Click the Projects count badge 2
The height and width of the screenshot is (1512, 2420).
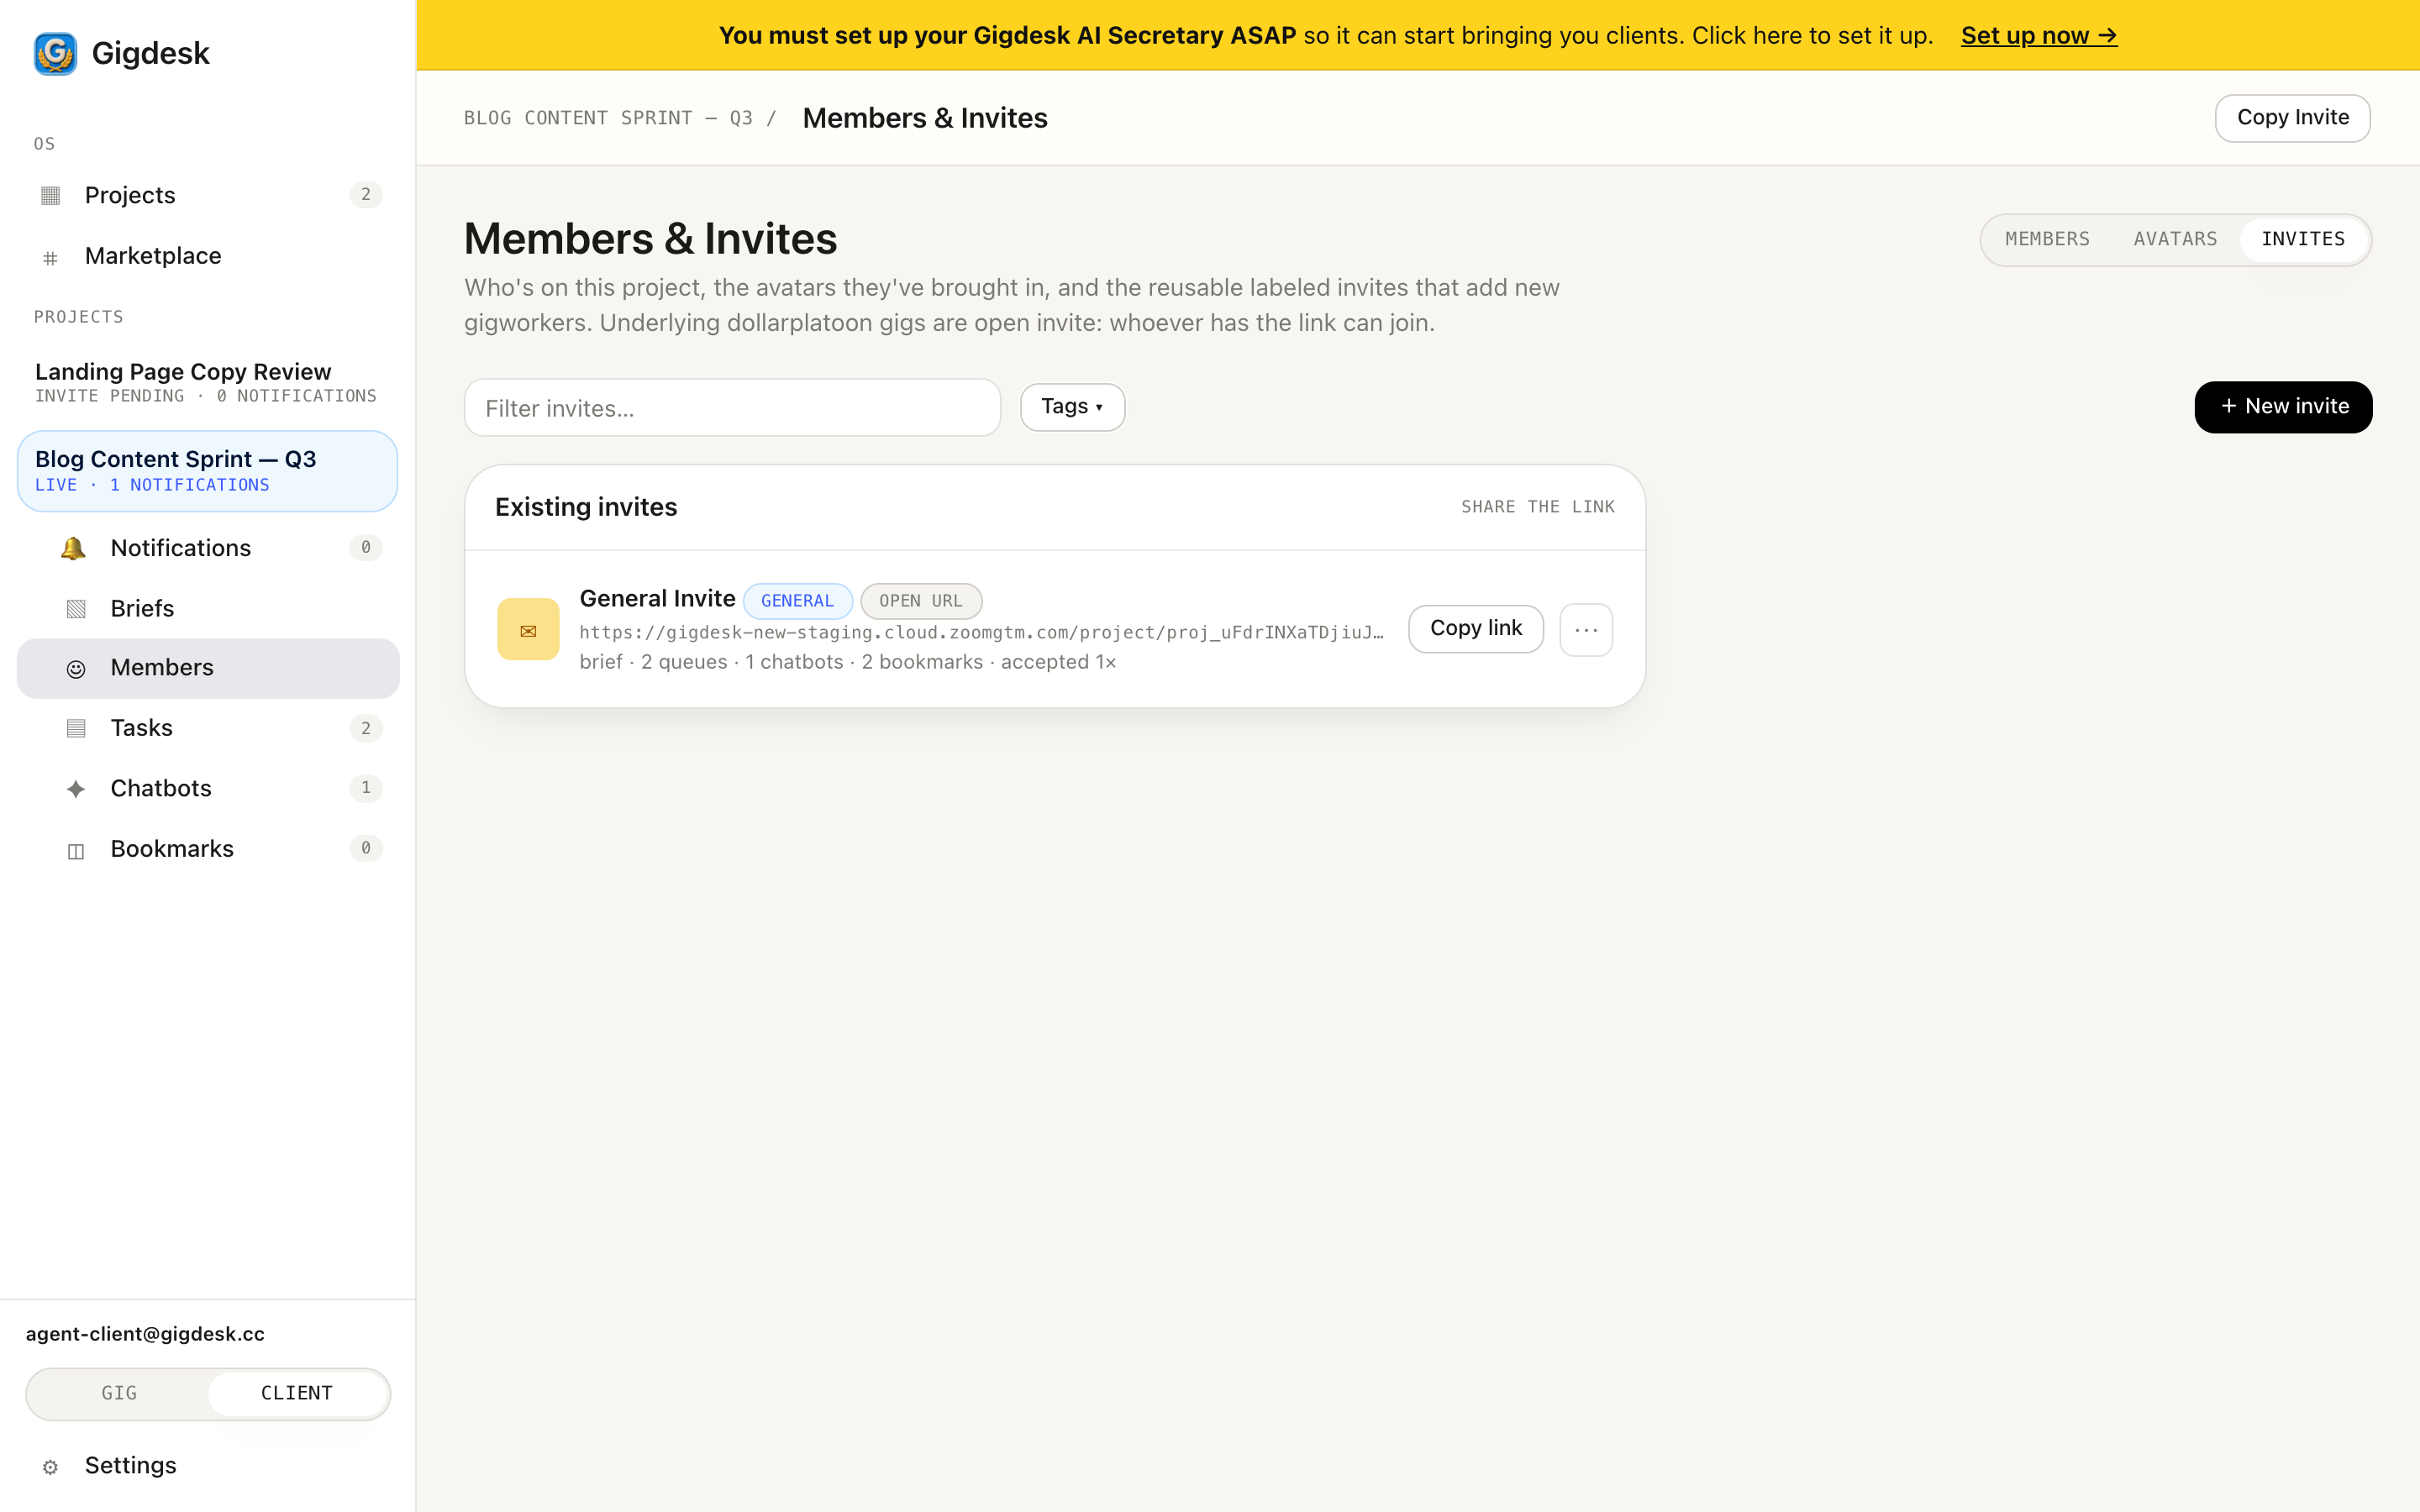(x=366, y=195)
